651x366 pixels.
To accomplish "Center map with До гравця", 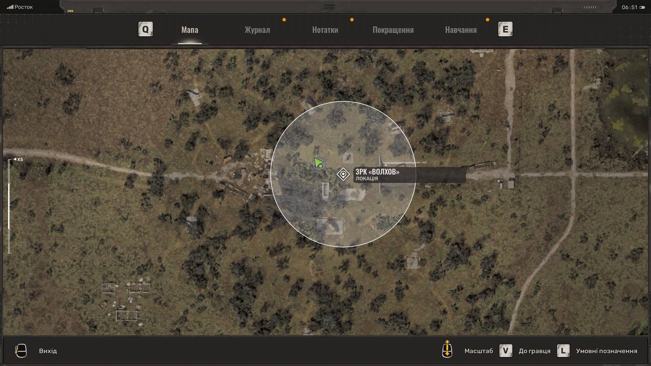I will point(534,351).
